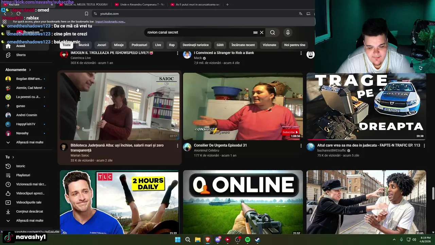
Task: Open more options for Consilier De Urgenta video
Action: (301, 146)
